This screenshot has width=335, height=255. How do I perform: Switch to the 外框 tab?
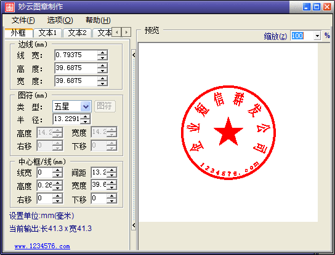(18, 33)
